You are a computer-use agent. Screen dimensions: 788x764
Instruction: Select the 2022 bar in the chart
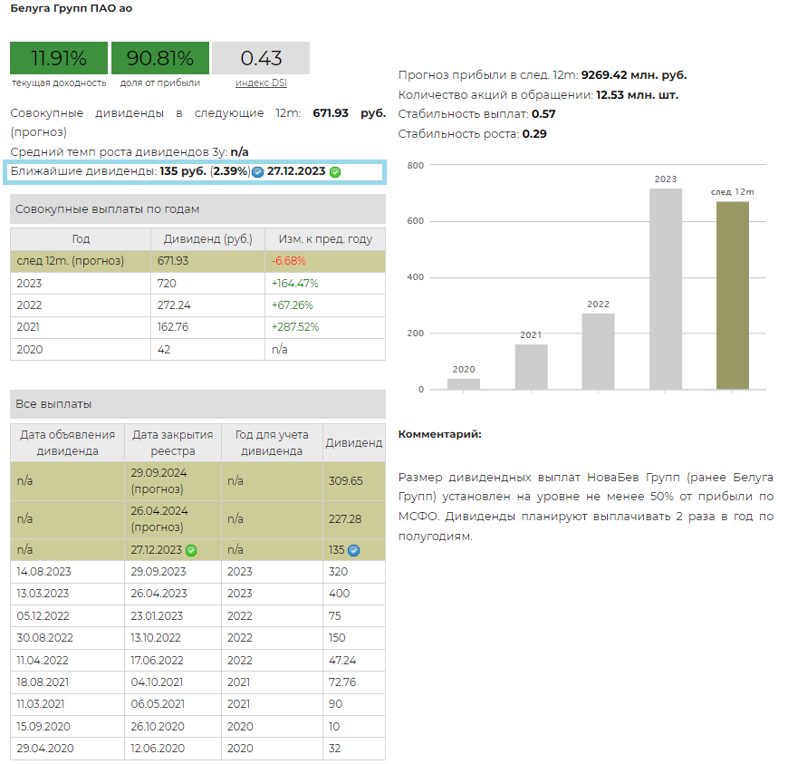598,352
